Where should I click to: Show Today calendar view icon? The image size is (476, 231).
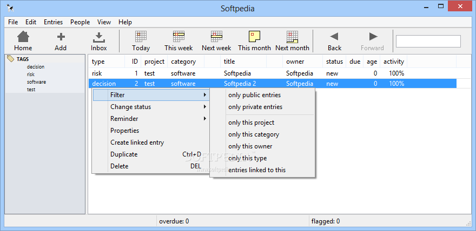(141, 37)
